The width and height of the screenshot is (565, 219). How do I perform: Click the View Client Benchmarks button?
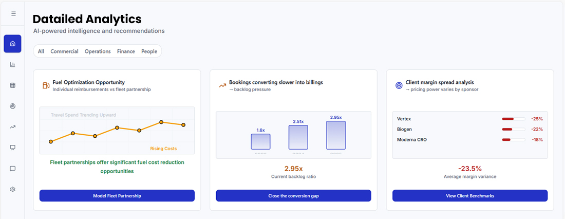coord(469,196)
